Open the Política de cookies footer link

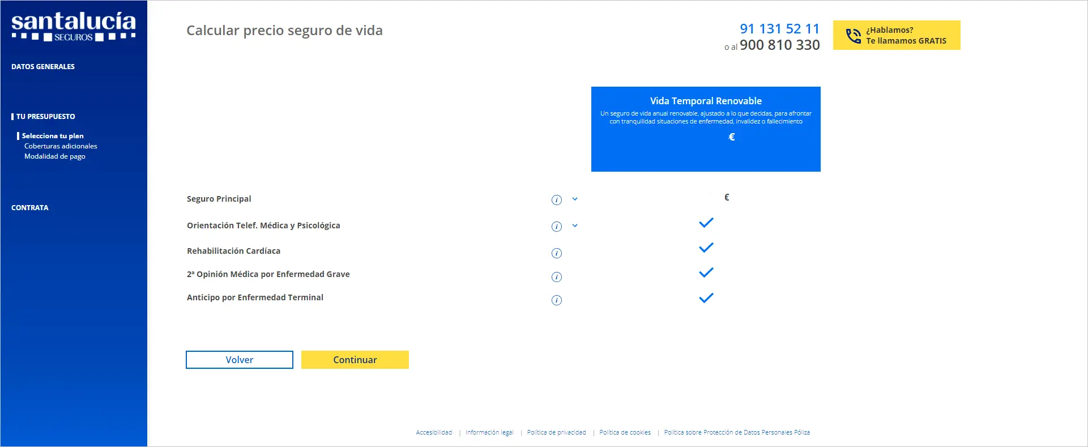[625, 432]
